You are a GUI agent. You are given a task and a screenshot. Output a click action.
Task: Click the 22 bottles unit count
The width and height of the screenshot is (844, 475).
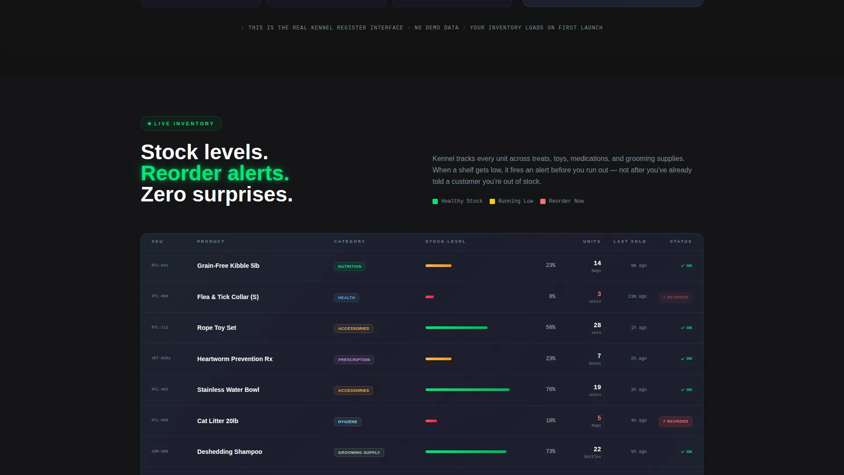[593, 452]
